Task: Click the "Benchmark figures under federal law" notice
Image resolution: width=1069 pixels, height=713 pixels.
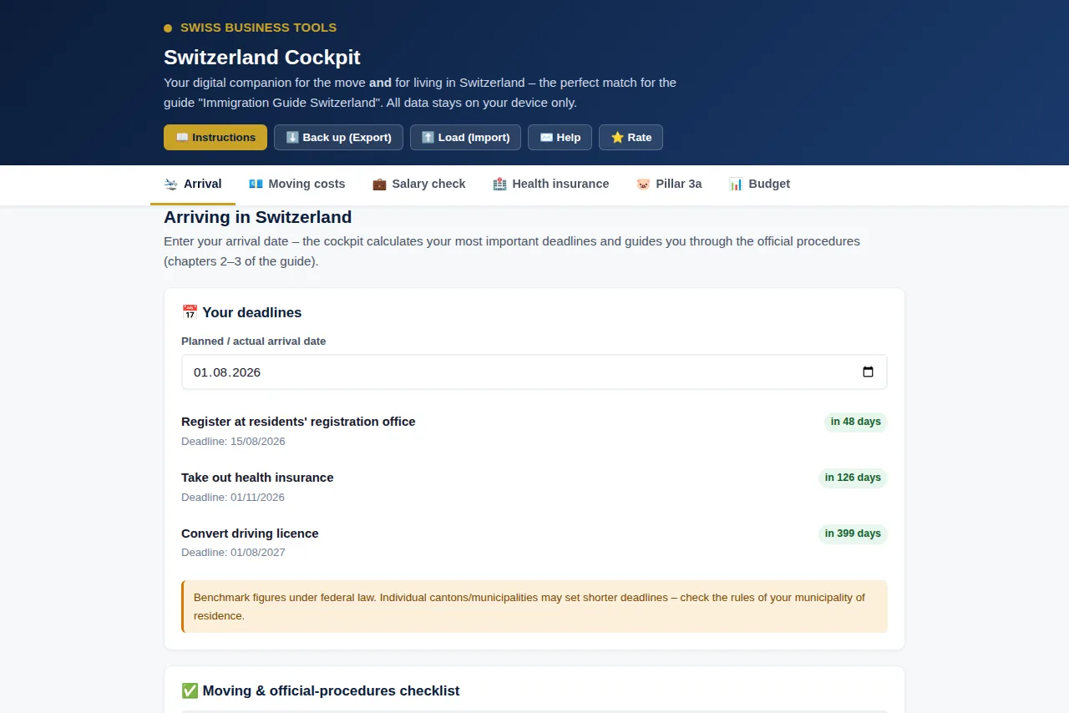Action: tap(535, 607)
